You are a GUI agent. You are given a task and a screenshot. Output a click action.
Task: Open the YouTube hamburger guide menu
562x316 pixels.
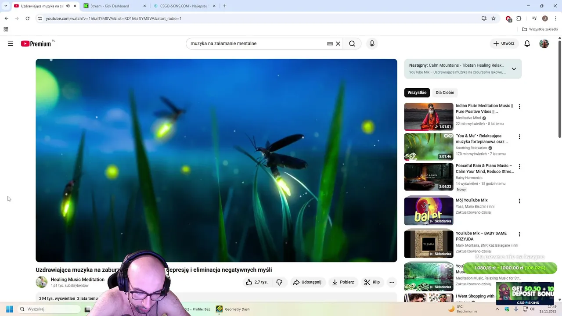point(11,43)
